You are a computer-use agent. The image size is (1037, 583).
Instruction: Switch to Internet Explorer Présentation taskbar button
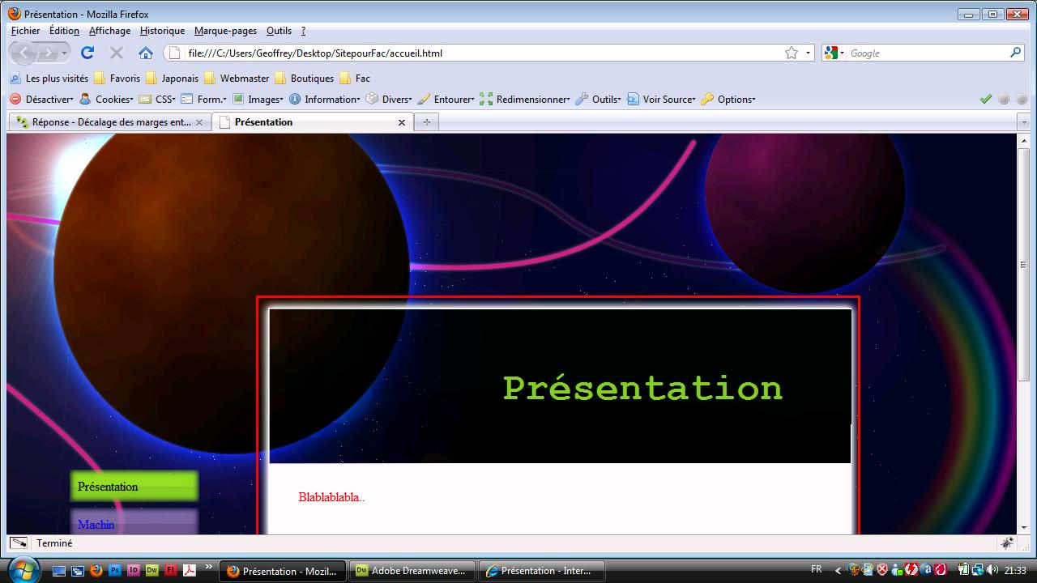542,571
